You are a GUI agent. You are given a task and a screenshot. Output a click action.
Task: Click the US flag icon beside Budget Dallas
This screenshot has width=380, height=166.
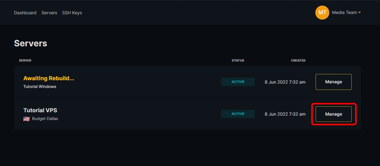(26, 119)
